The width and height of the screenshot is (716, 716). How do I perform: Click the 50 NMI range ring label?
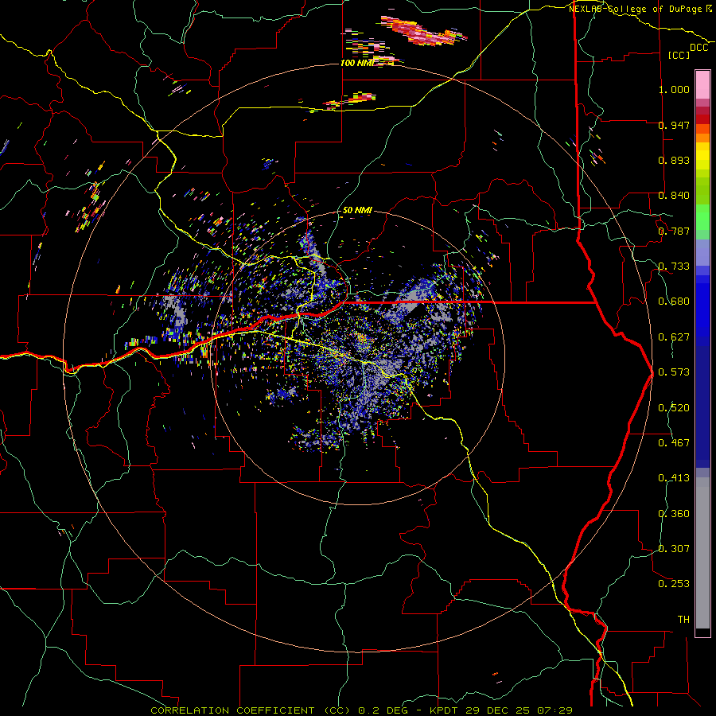click(357, 211)
